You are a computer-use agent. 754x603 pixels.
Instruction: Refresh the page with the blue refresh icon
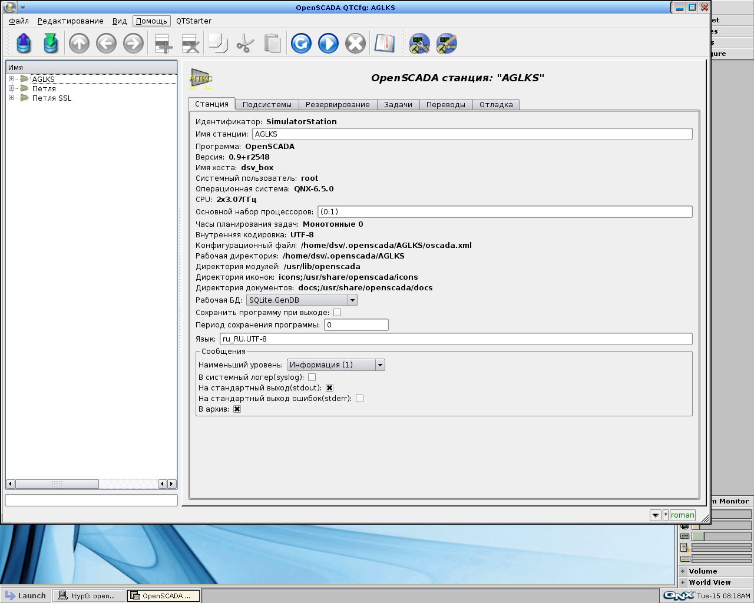coord(301,44)
